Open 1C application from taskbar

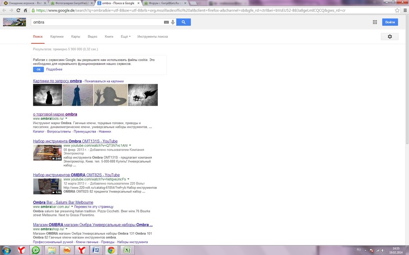[67, 250]
